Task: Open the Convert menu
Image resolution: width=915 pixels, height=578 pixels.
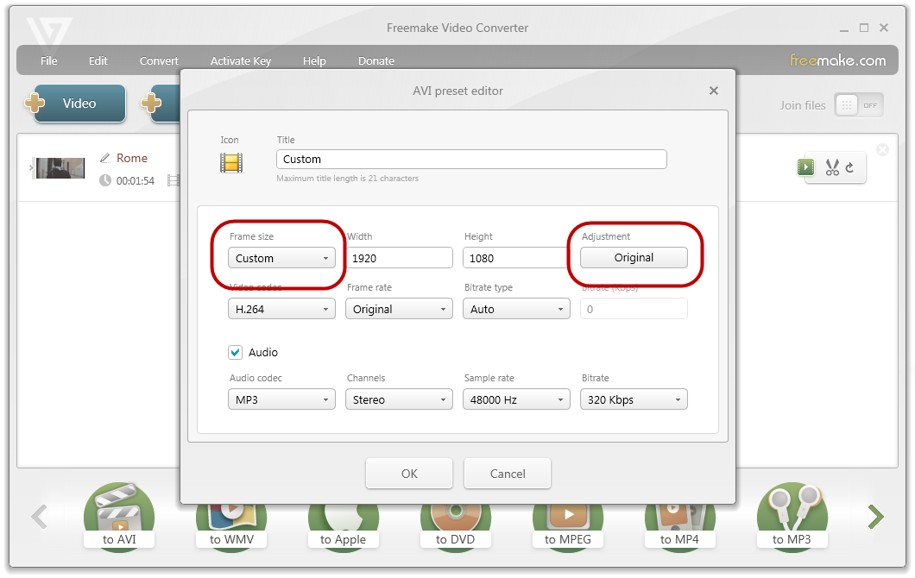Action: [159, 60]
